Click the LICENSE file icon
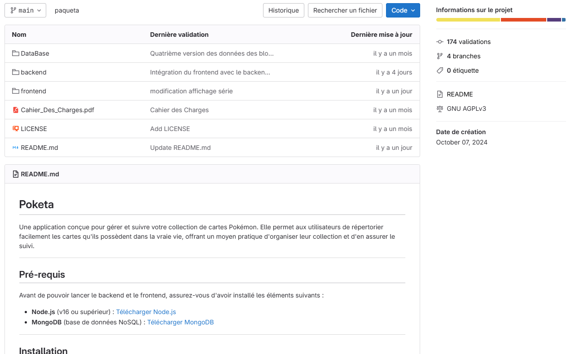This screenshot has height=354, width=575. click(16, 129)
